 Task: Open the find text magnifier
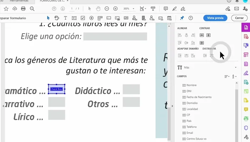[32, 9]
